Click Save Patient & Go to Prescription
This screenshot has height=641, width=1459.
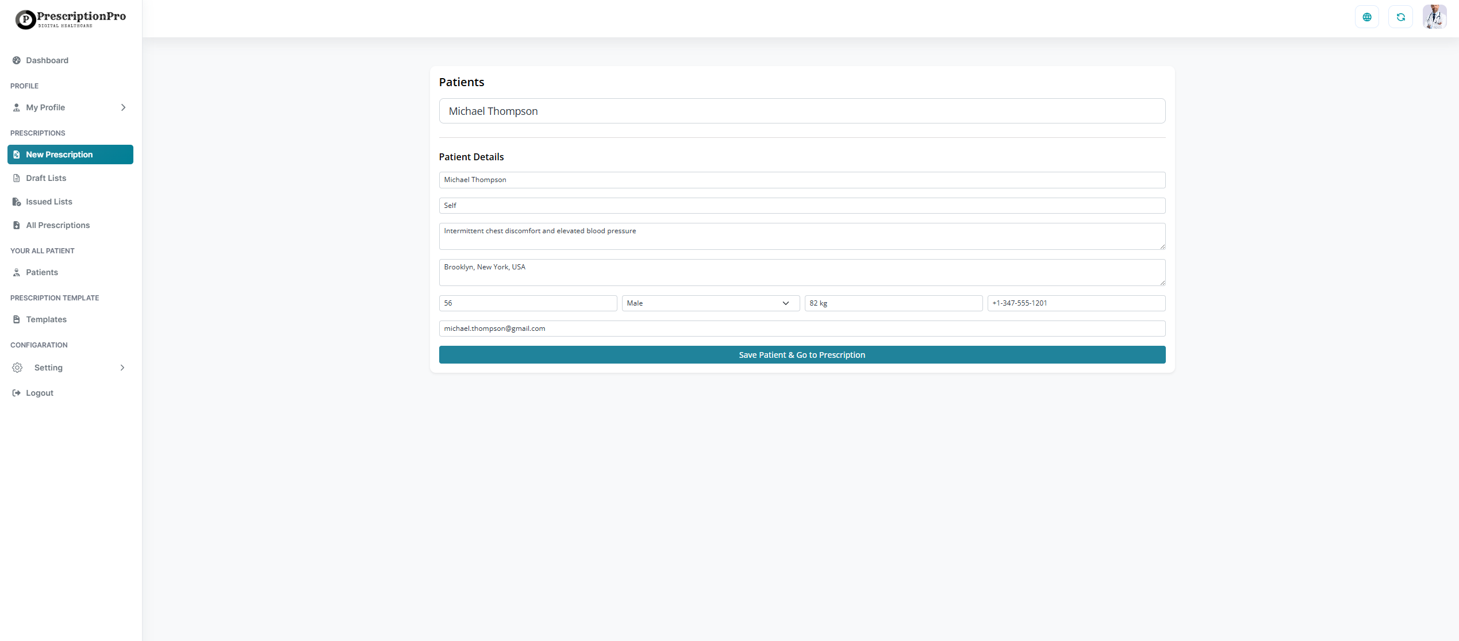pyautogui.click(x=802, y=354)
